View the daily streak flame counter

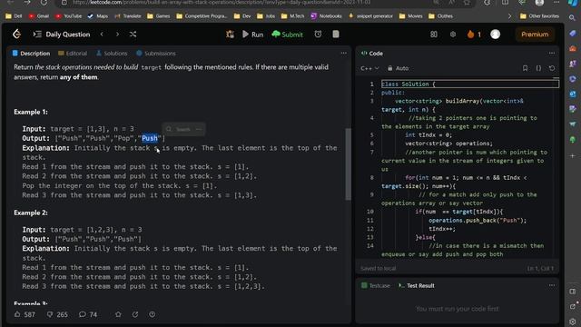[474, 35]
